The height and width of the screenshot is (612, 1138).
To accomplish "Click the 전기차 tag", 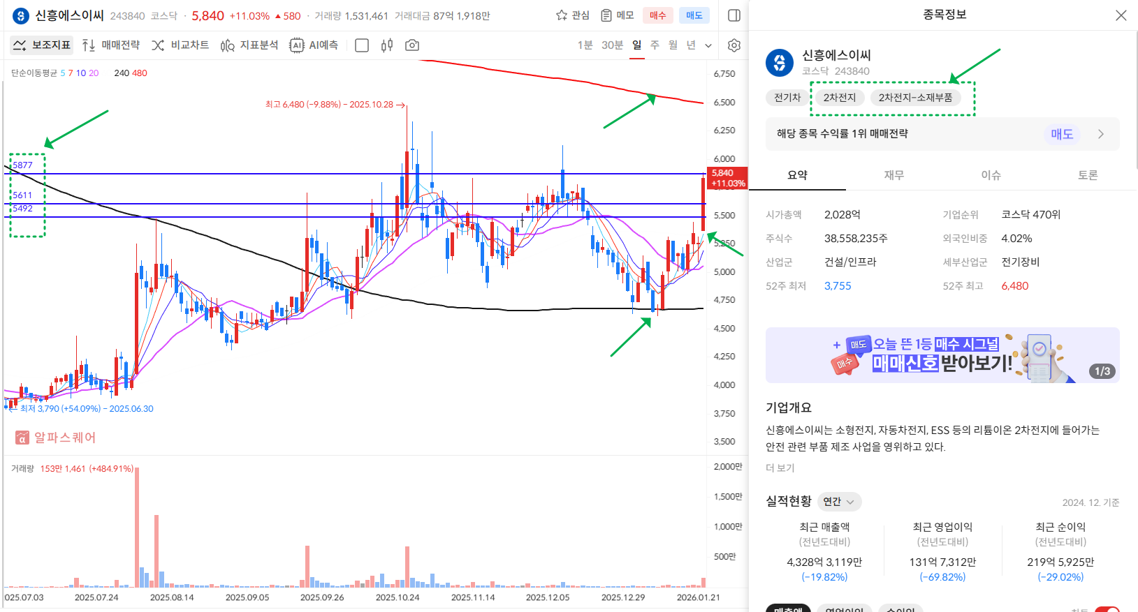I will tap(787, 98).
